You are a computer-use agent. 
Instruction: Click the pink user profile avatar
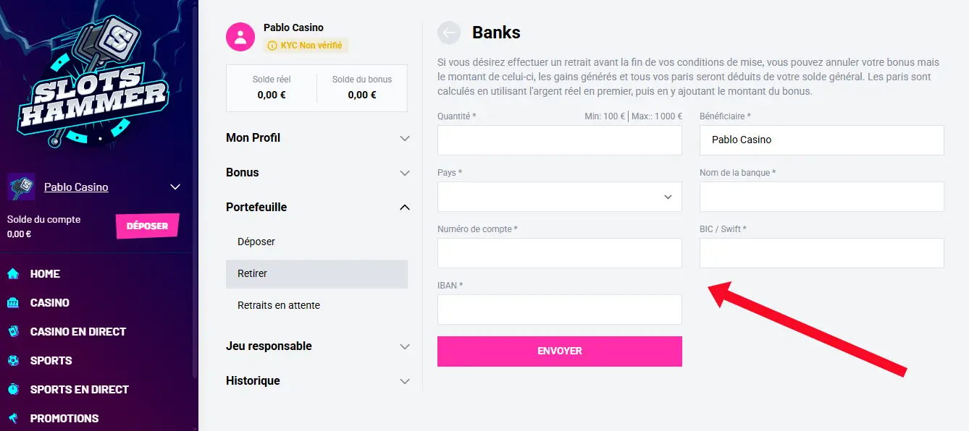coord(240,37)
